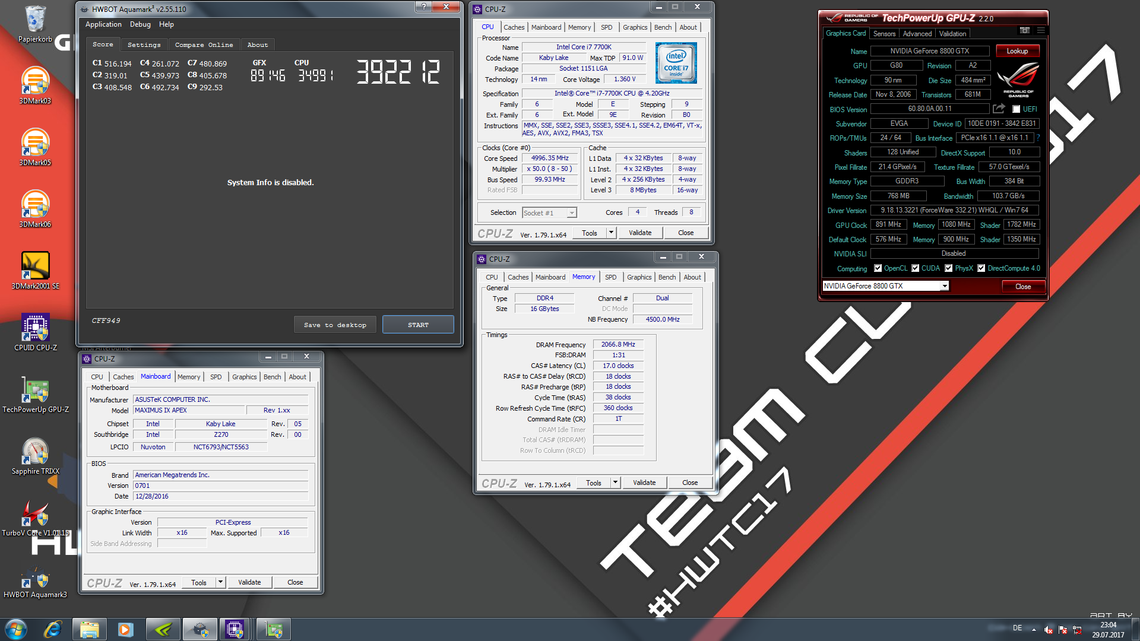Launch the 3DMark03 desktop shortcut
1140x641 pixels.
pos(35,85)
